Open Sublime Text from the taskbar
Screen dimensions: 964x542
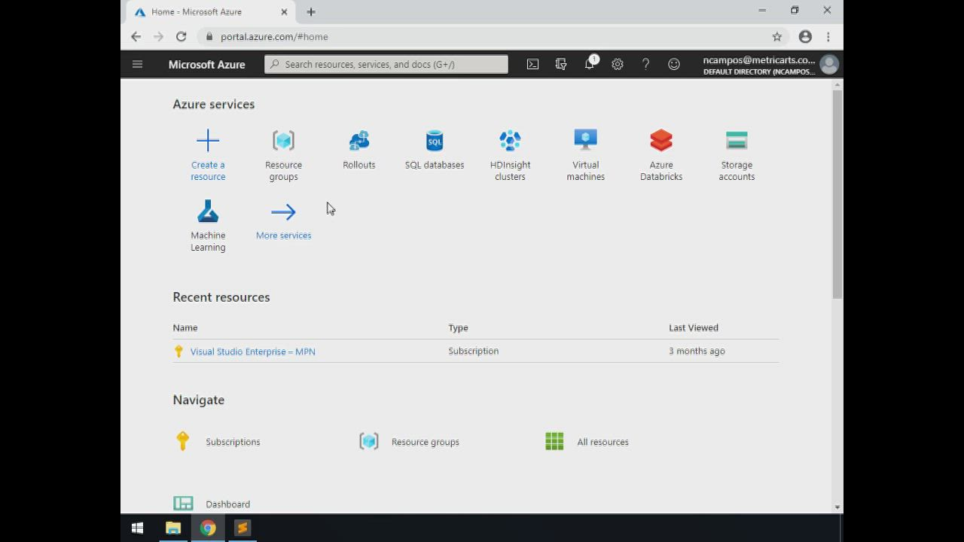coord(243,528)
